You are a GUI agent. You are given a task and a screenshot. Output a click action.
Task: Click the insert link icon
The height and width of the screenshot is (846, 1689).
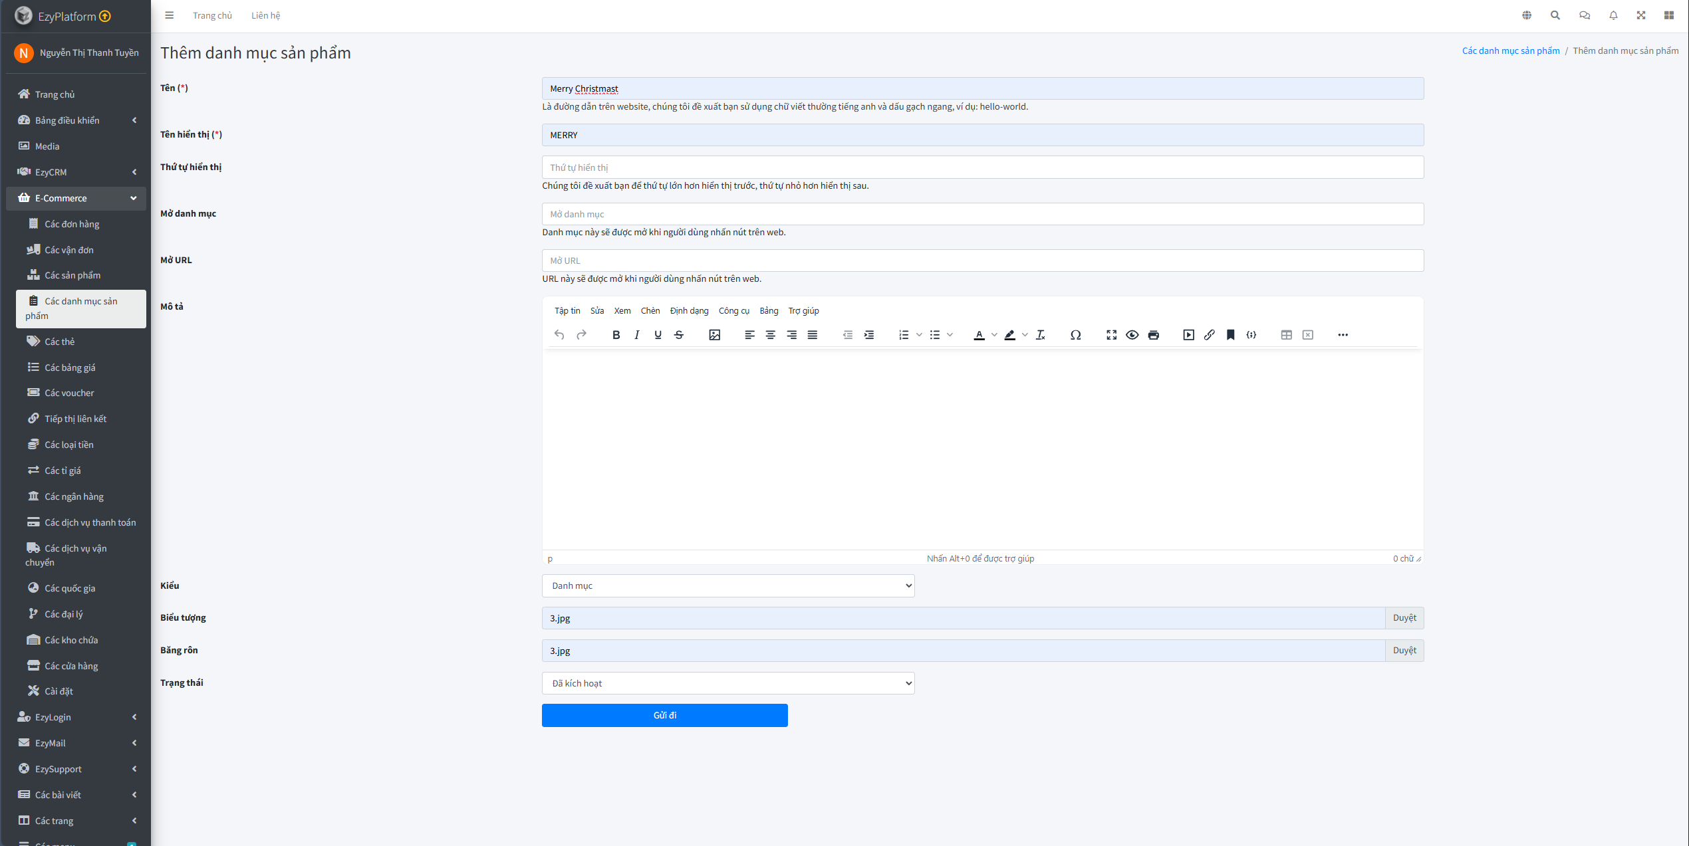pos(1209,335)
